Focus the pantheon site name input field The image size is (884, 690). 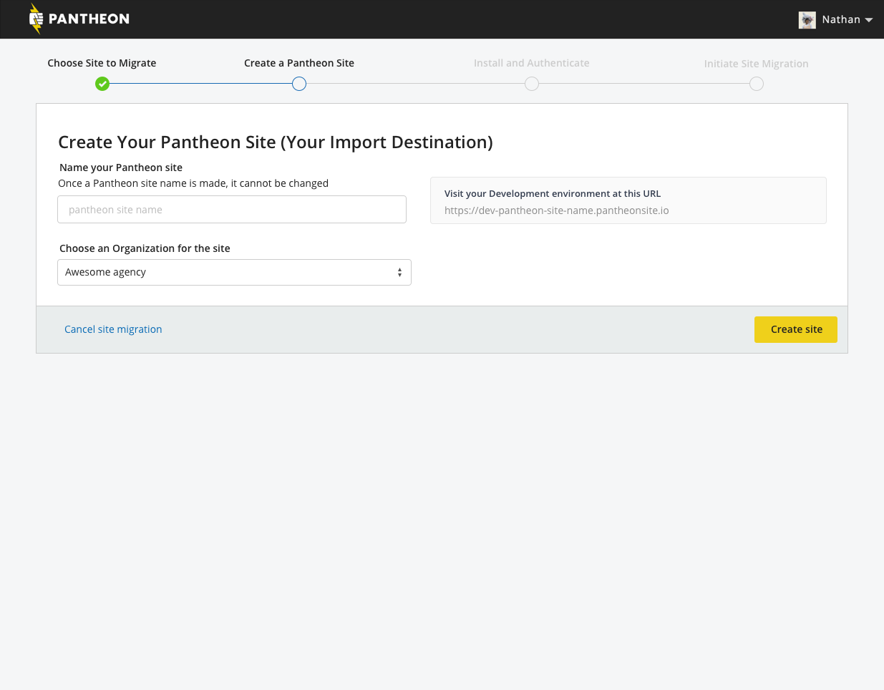coord(232,209)
